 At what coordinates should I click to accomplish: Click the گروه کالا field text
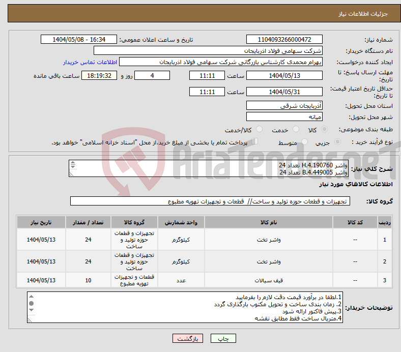210,201
